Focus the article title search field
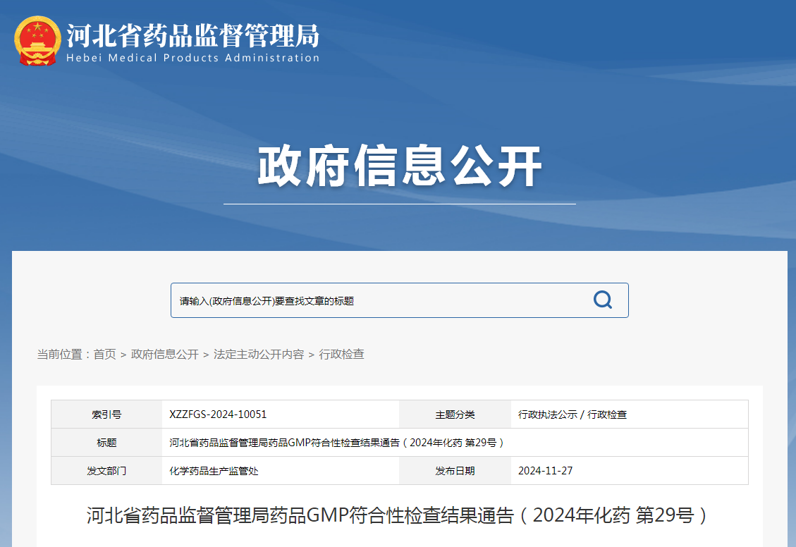The width and height of the screenshot is (796, 547). [x=400, y=300]
